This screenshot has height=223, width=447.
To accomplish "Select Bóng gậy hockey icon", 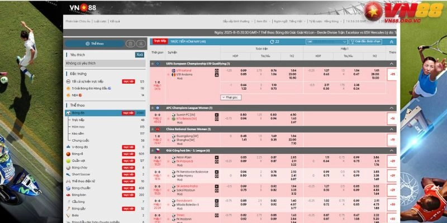I will click(x=68, y=209).
